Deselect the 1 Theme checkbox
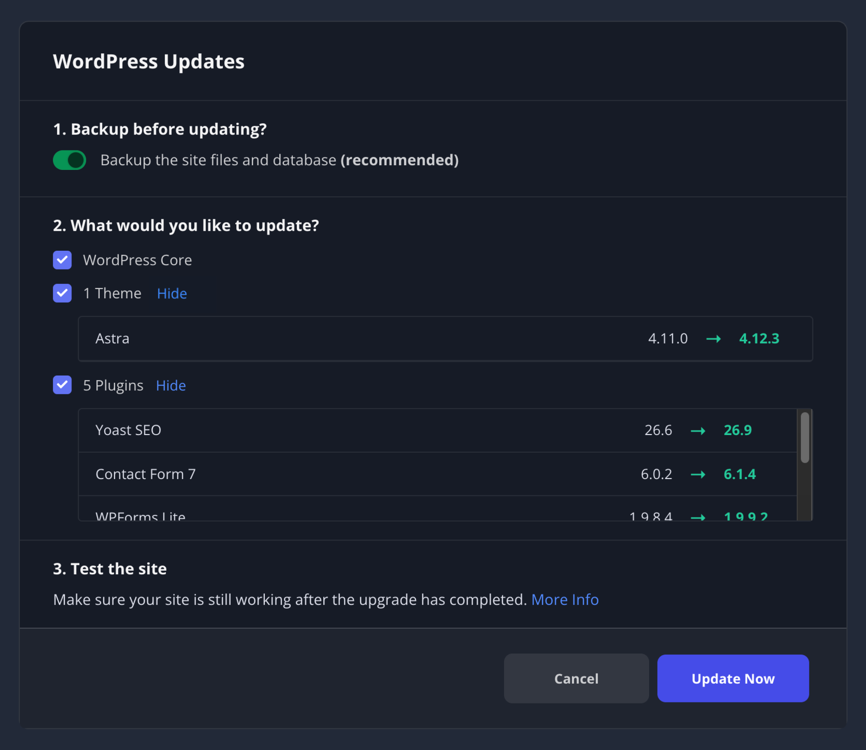Image resolution: width=866 pixels, height=750 pixels. pos(62,293)
